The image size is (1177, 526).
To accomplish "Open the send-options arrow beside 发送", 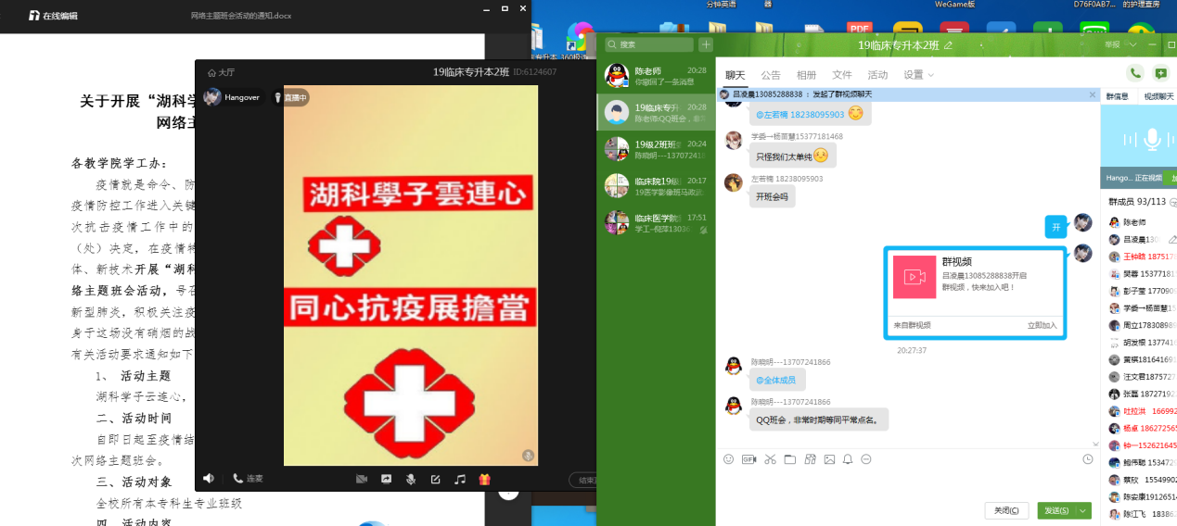I will tap(1082, 510).
